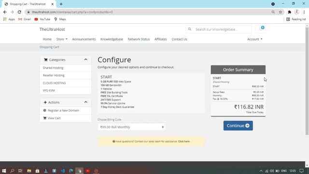Open a new browser tab
This screenshot has height=174, width=309.
[61, 4]
